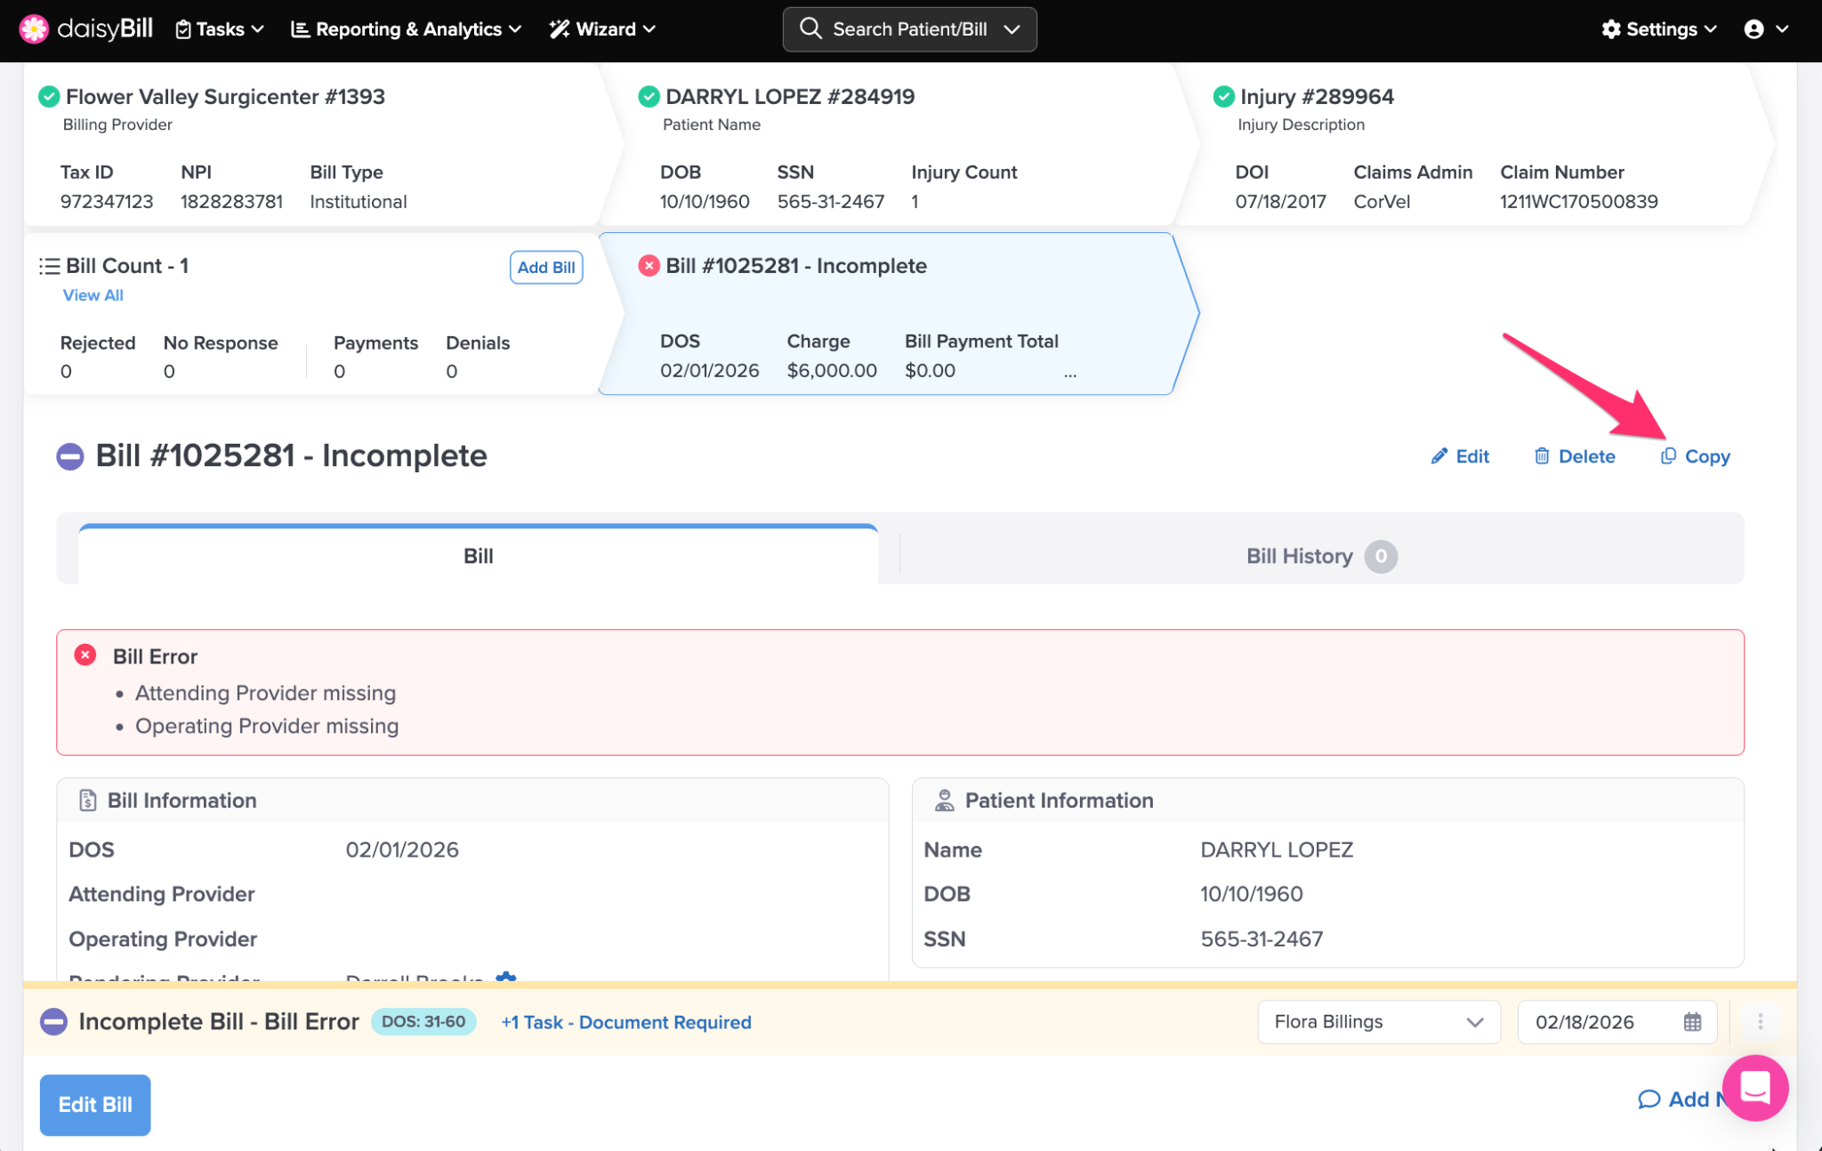Viewport: 1822px width, 1151px height.
Task: Click the gear icon next to Rendering Provider
Action: pos(505,977)
